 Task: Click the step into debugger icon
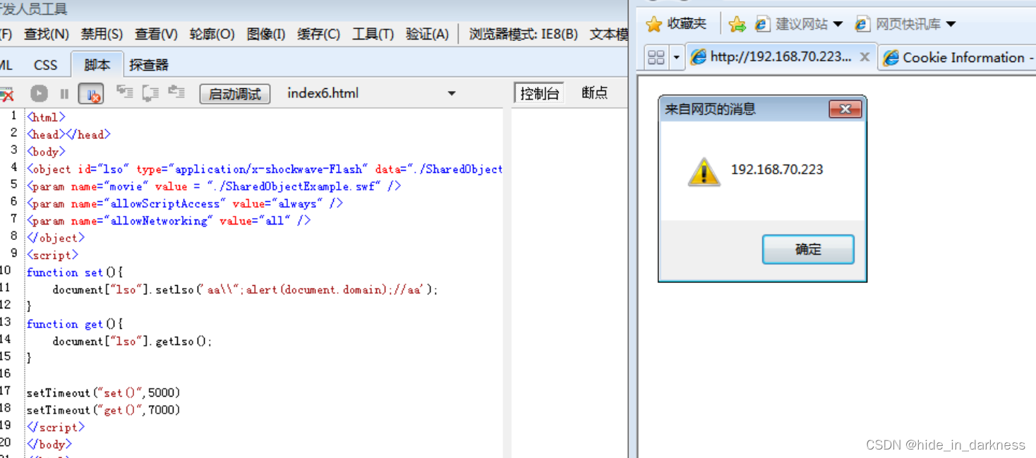click(x=125, y=92)
